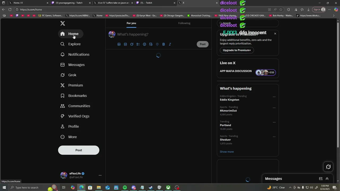The height and width of the screenshot is (191, 340).
Task: Dismiss the Upgrade to Premium card
Action: click(275, 34)
